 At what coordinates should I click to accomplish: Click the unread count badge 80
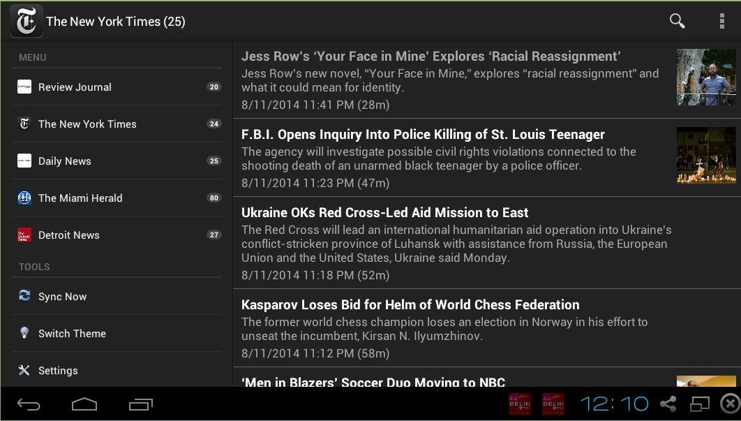coord(214,198)
